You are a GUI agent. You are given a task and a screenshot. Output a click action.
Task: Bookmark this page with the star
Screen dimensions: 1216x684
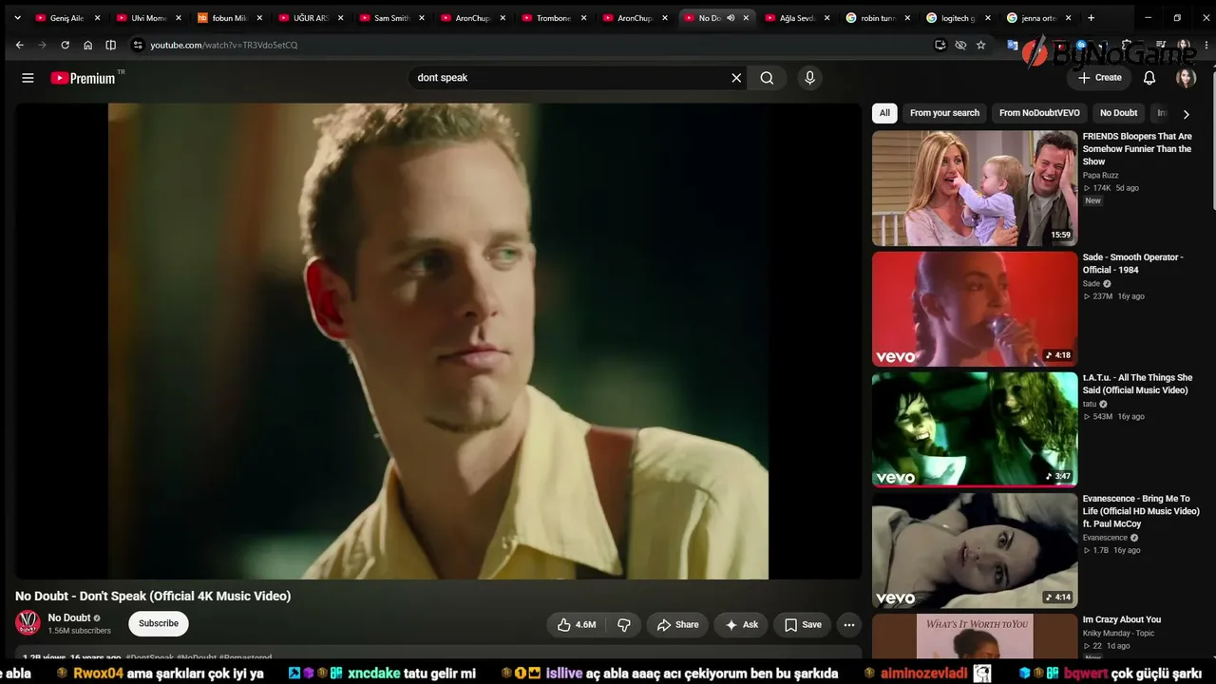coord(980,45)
